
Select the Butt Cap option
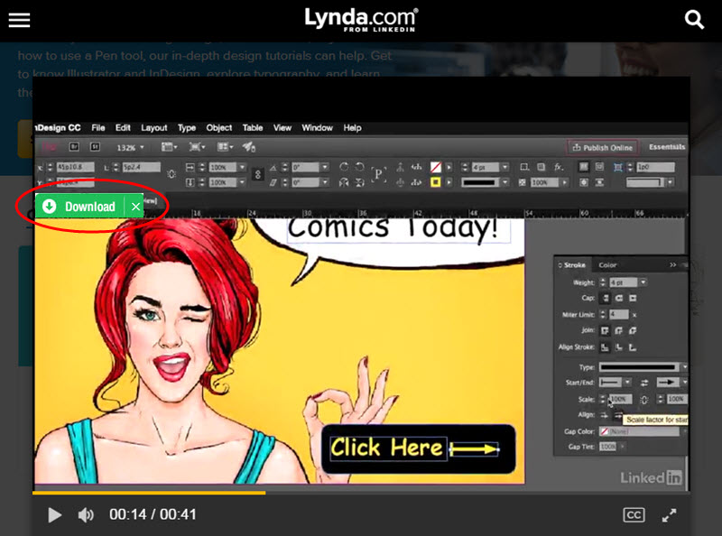(x=606, y=299)
